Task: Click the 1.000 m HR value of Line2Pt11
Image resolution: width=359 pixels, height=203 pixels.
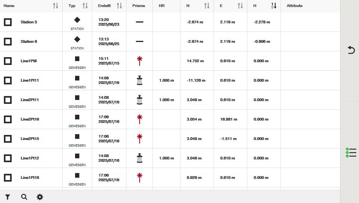Action: [x=166, y=100]
